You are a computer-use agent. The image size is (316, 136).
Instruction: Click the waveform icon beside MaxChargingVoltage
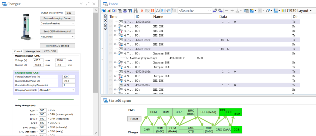[127, 58]
